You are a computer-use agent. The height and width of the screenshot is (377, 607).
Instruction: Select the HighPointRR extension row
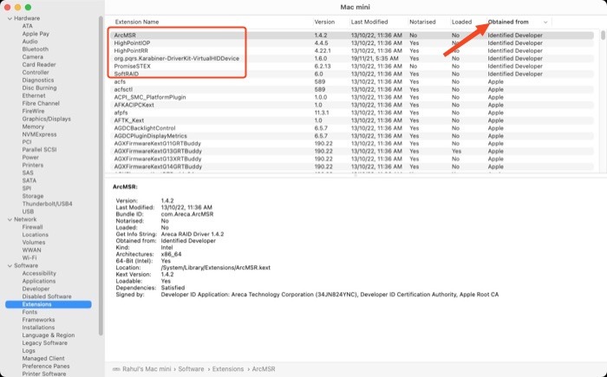pyautogui.click(x=351, y=51)
